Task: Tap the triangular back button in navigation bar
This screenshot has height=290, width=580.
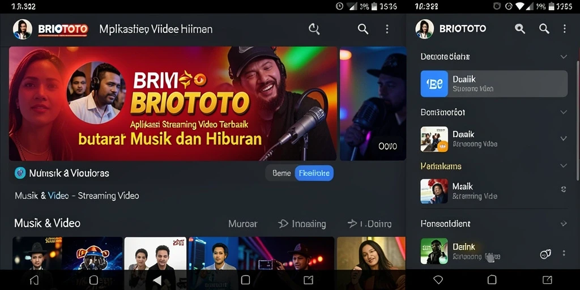Action: [157, 280]
